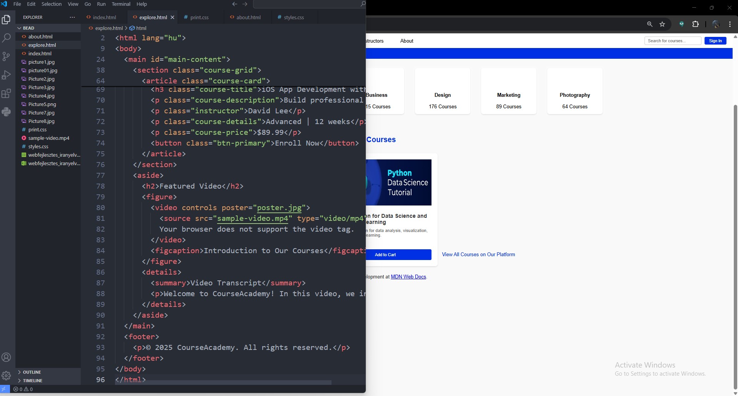
Task: Click the VS Code command center search box
Action: pos(310,4)
